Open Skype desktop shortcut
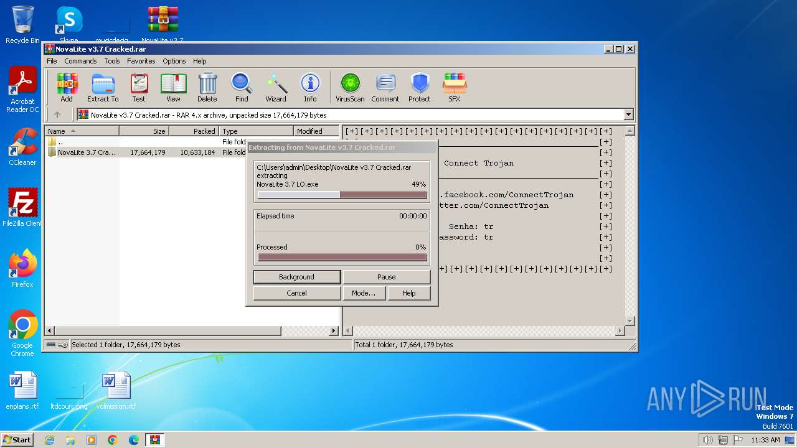Viewport: 797px width, 448px height. (x=69, y=25)
